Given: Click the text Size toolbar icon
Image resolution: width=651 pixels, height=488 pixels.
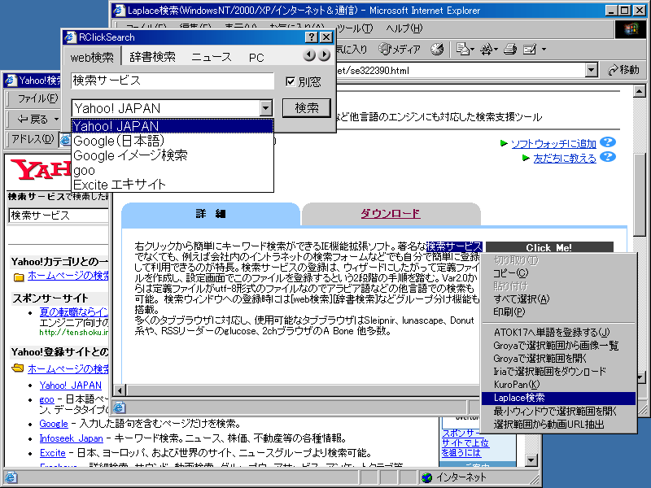Looking at the screenshot, I should pos(486,50).
